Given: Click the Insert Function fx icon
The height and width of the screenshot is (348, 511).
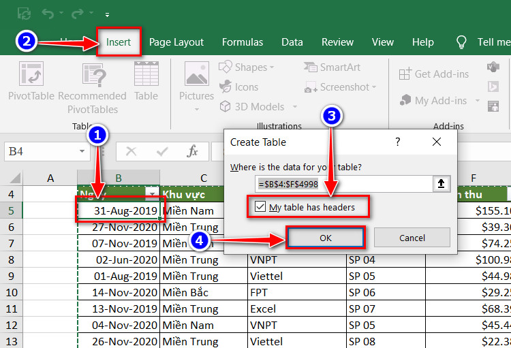Looking at the screenshot, I should tap(193, 151).
